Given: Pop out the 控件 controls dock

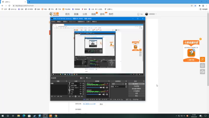Looking at the screenshot, I should coord(144,81).
